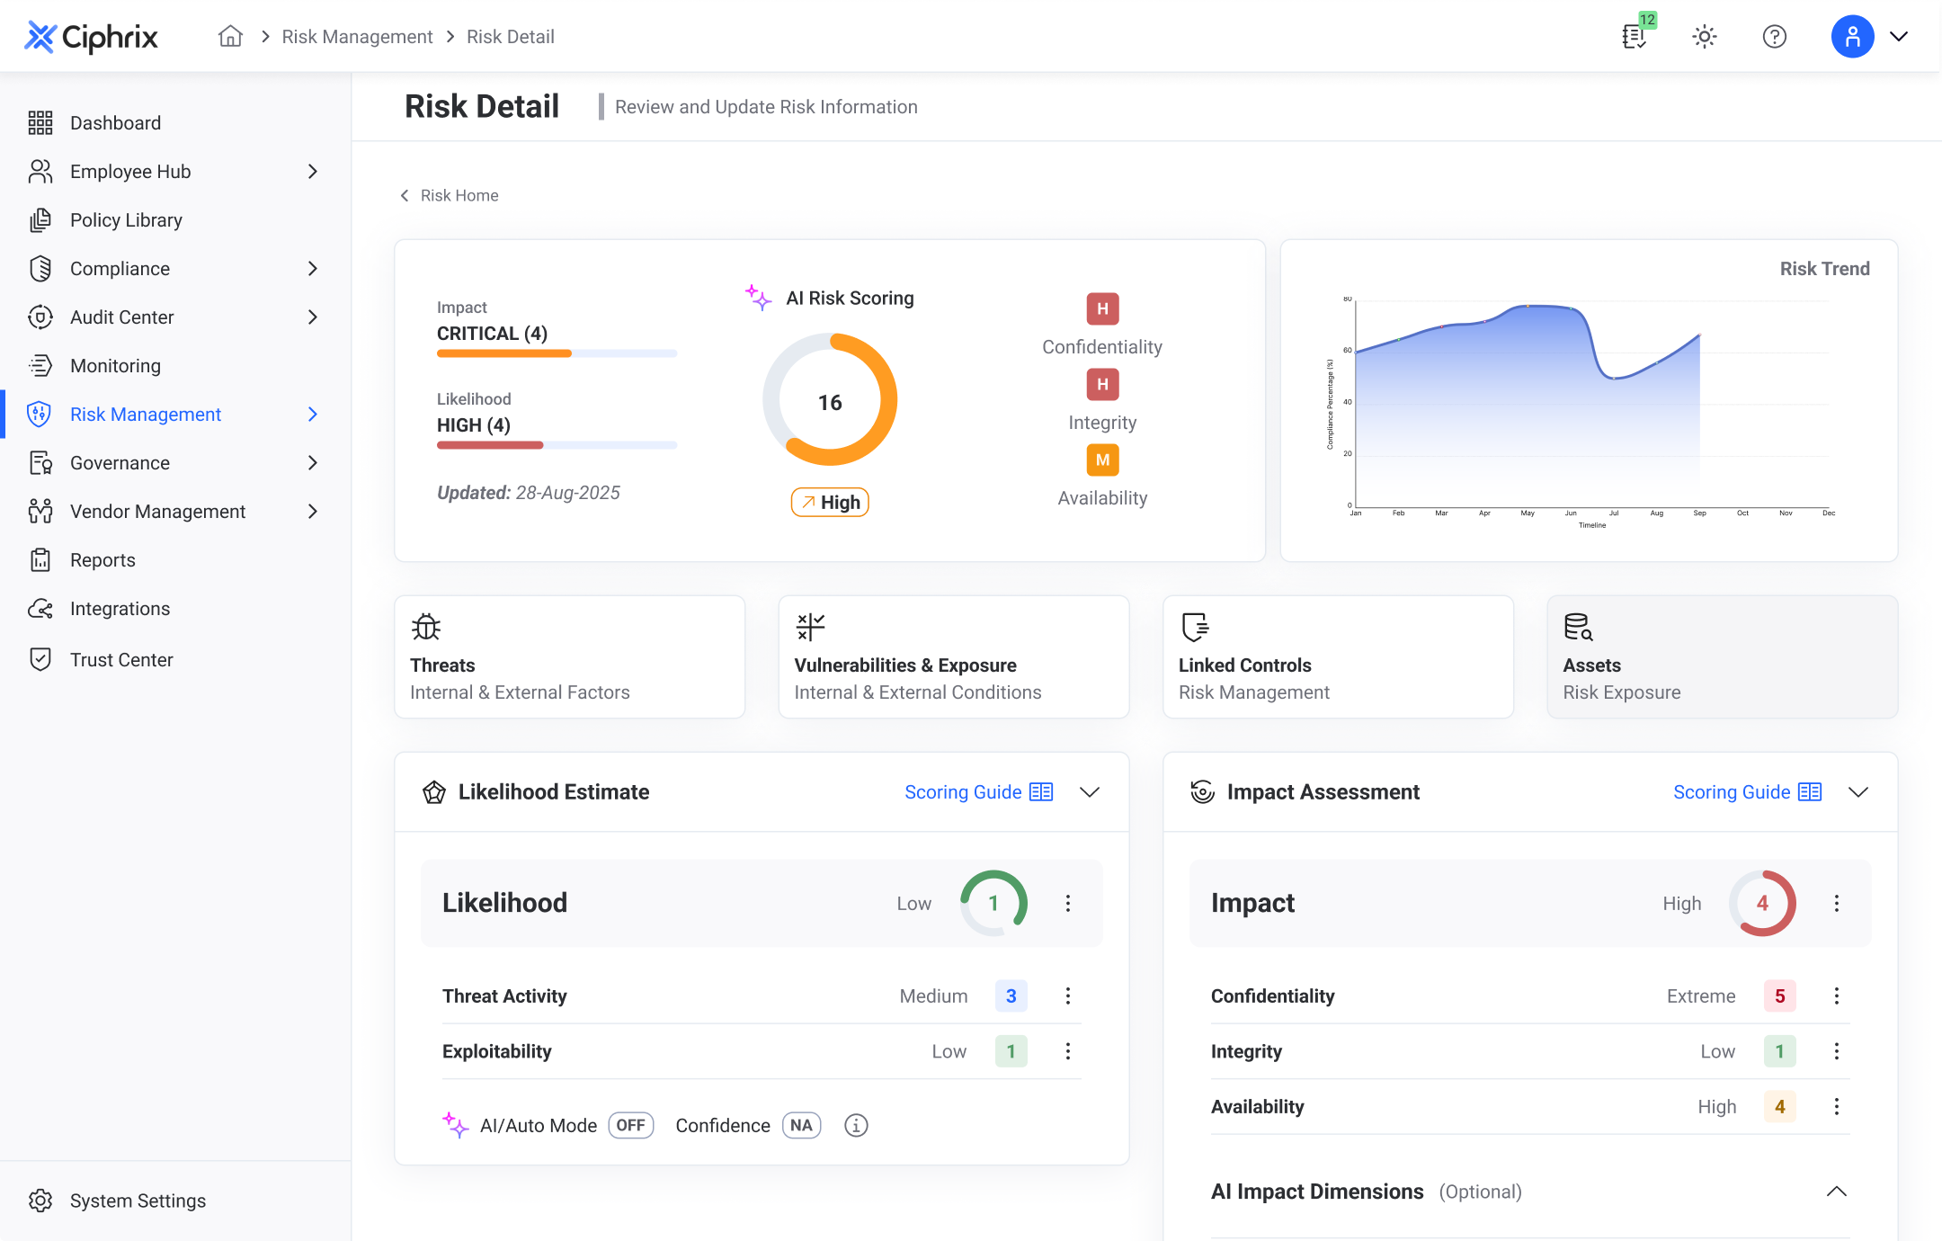Click the Confidence NA pill

(x=801, y=1125)
